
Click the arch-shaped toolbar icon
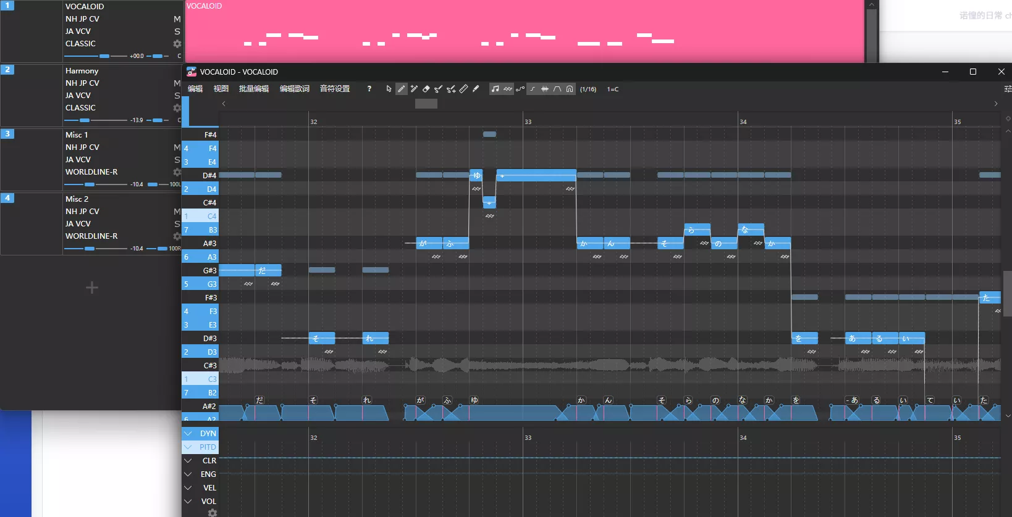pyautogui.click(x=570, y=89)
